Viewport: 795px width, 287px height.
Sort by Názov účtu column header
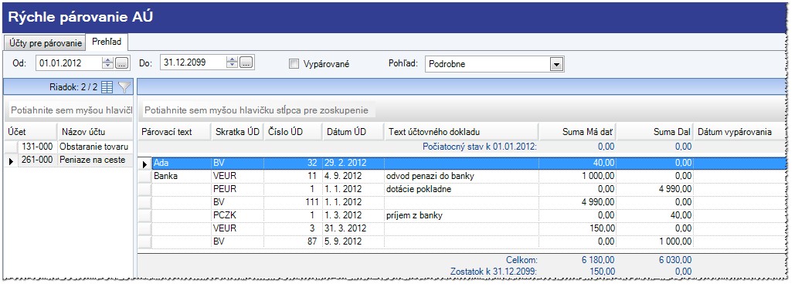point(95,132)
